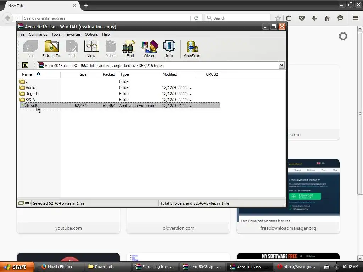This screenshot has width=363, height=272.
Task: Click the key icon in status bar
Action: click(x=28, y=203)
